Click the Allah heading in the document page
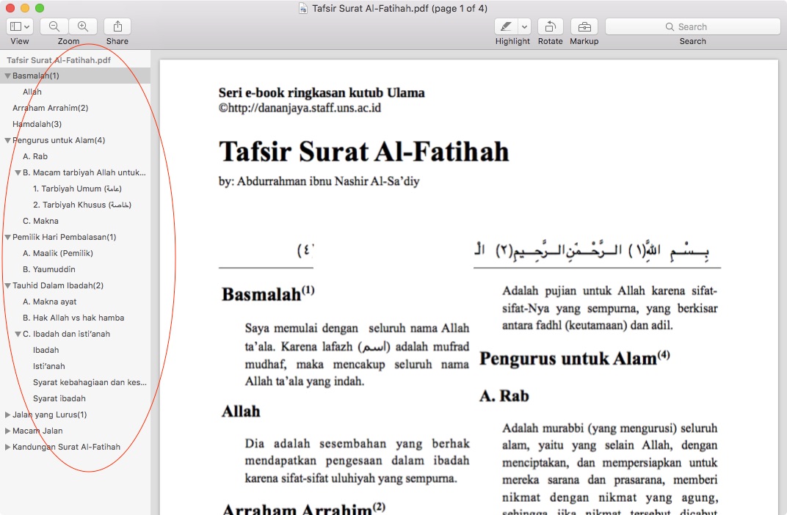This screenshot has width=787, height=515. tap(242, 412)
